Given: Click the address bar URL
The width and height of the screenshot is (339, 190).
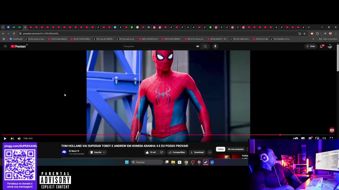Looking at the screenshot, I should point(41,34).
